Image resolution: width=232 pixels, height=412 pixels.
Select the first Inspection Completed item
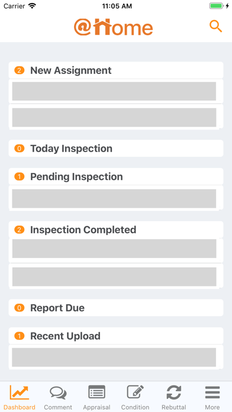pos(114,249)
